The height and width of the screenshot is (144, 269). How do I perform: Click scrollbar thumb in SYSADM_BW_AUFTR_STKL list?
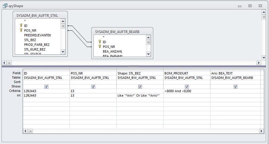pos(63,26)
